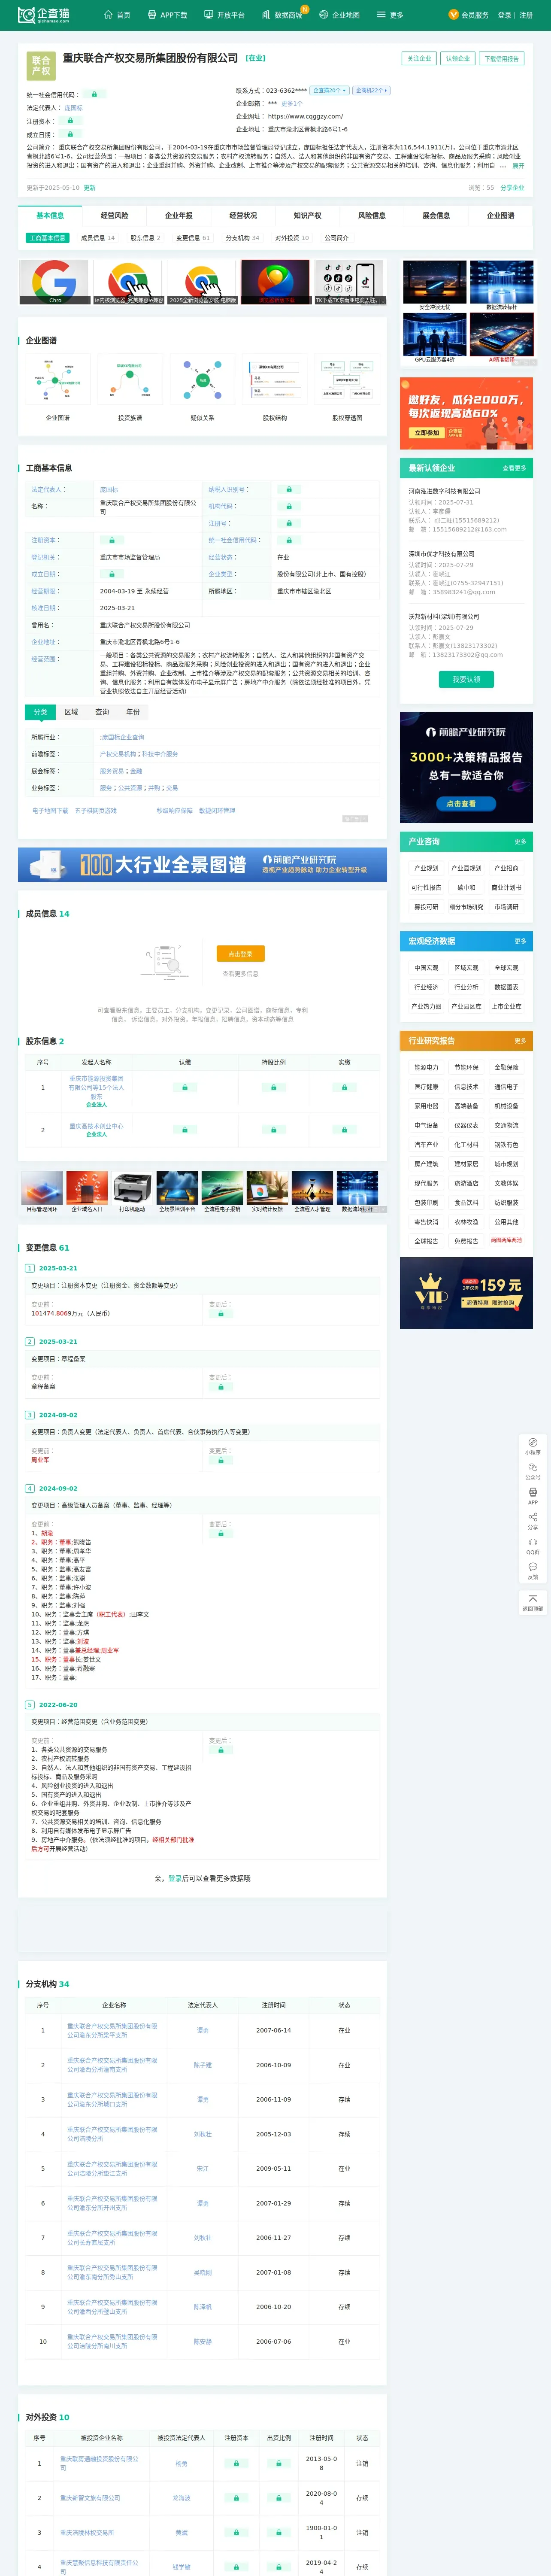
Task: Click the 联合产权 company logo badge
Action: [x=41, y=66]
